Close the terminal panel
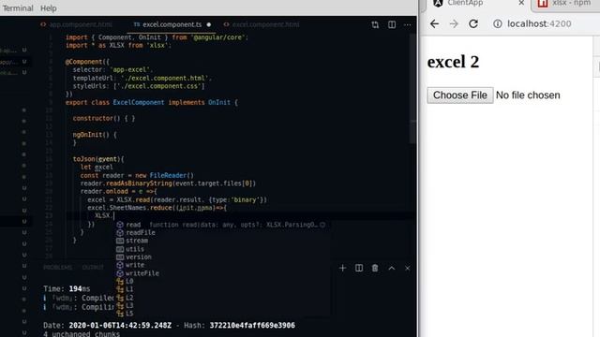The width and height of the screenshot is (600, 337). [408, 269]
